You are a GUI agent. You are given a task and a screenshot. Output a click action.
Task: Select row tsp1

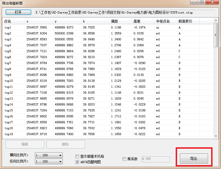108,27
